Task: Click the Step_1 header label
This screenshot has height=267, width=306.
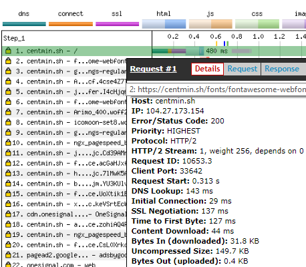Action: tap(14, 39)
